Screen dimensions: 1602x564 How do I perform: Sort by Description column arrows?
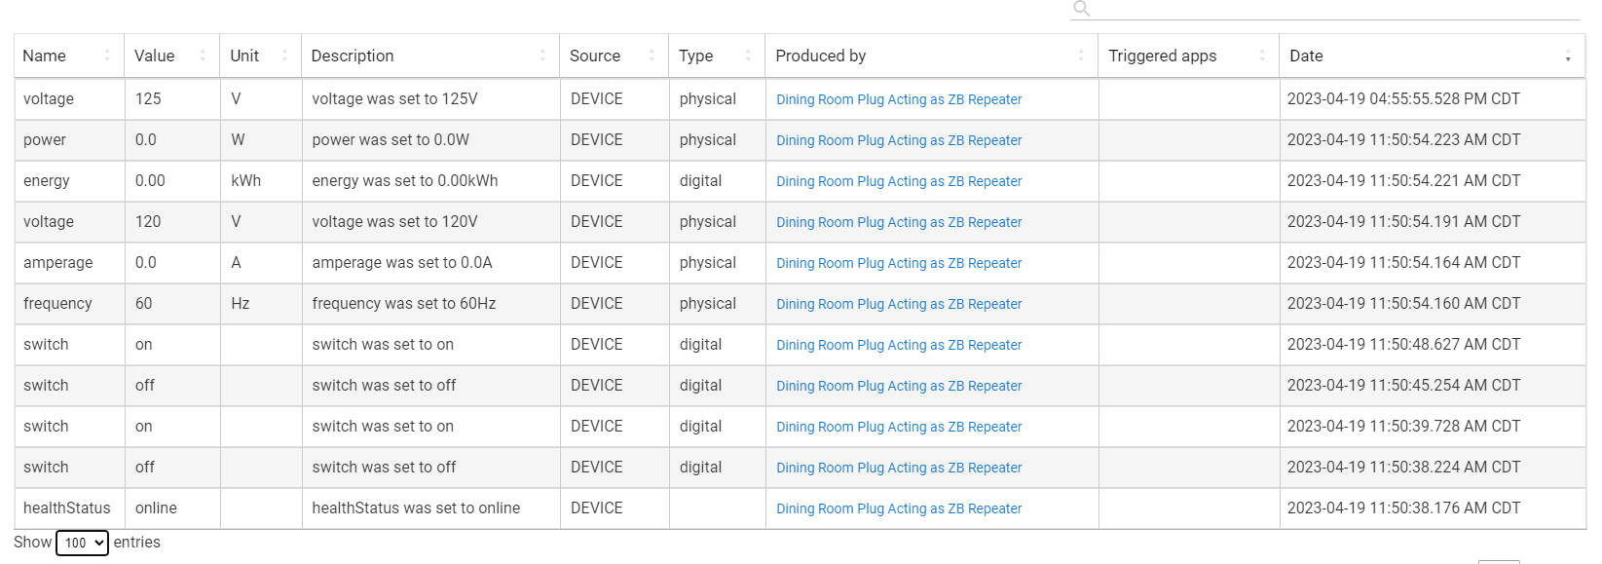542,56
